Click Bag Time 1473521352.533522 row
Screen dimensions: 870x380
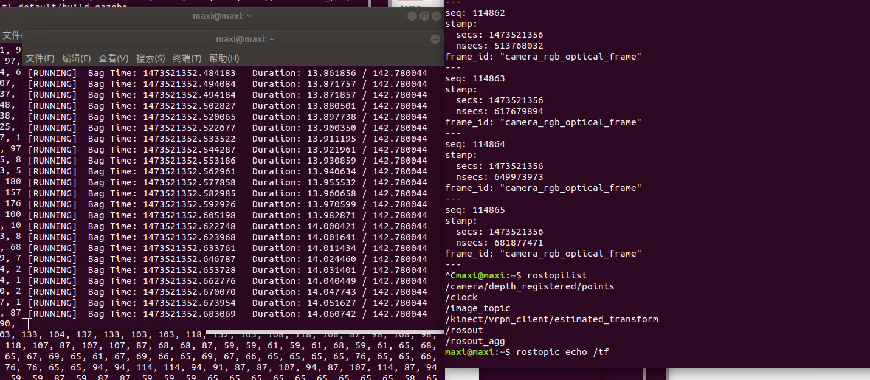click(228, 139)
